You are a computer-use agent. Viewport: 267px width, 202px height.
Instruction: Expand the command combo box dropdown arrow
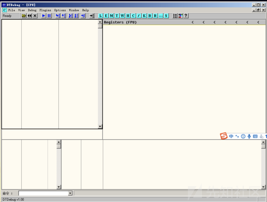pos(70,193)
